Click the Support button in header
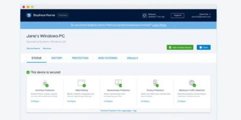 [177, 15]
